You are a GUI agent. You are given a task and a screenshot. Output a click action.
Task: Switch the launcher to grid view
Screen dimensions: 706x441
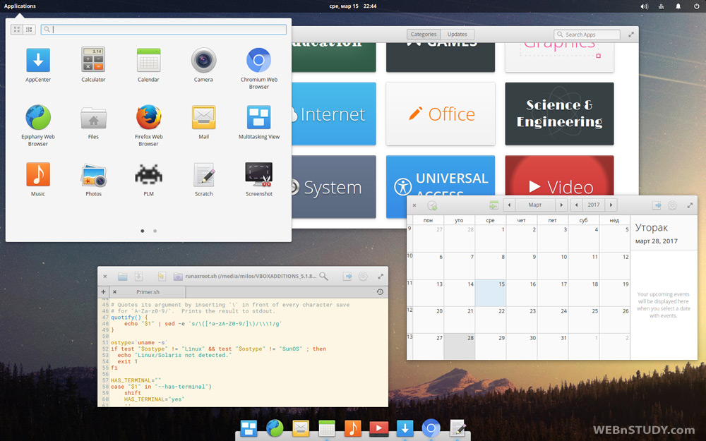(x=17, y=30)
